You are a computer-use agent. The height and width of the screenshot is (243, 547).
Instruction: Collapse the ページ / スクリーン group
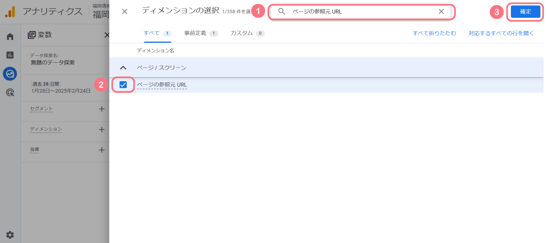coord(123,68)
